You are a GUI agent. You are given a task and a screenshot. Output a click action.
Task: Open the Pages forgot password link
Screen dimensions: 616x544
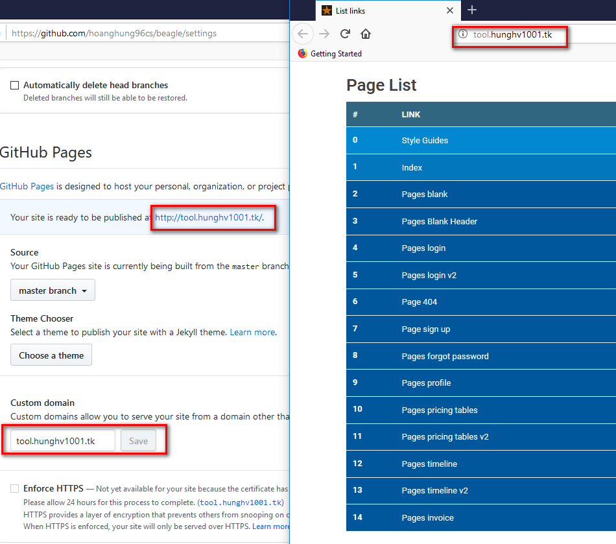tap(445, 356)
